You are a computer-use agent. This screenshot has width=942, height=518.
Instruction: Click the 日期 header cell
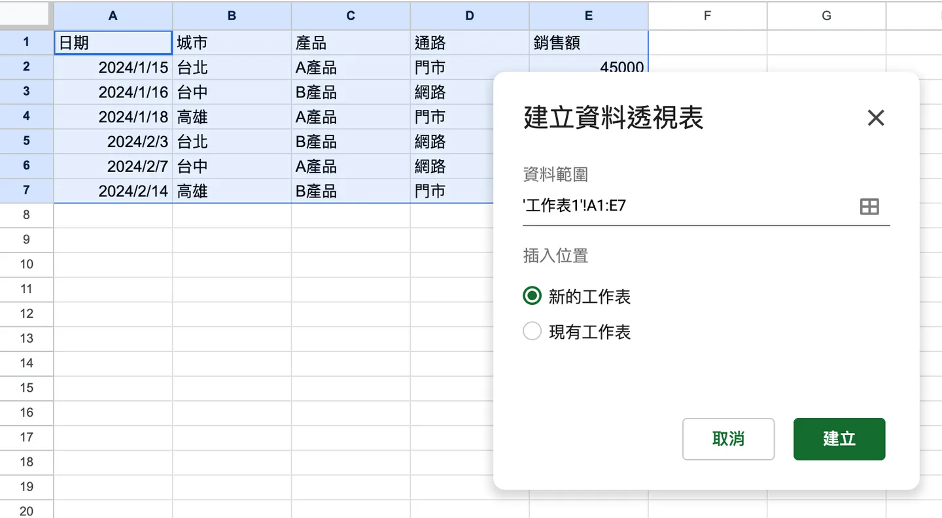tap(113, 43)
